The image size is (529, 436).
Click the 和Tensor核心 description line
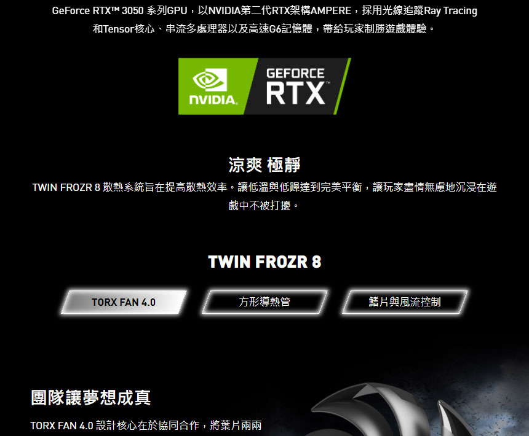tap(264, 29)
